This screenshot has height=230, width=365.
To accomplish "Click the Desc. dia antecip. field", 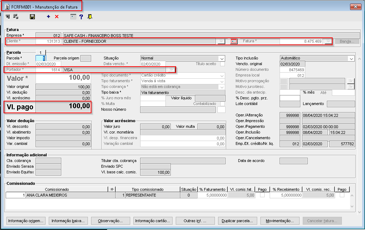I will [x=290, y=93].
